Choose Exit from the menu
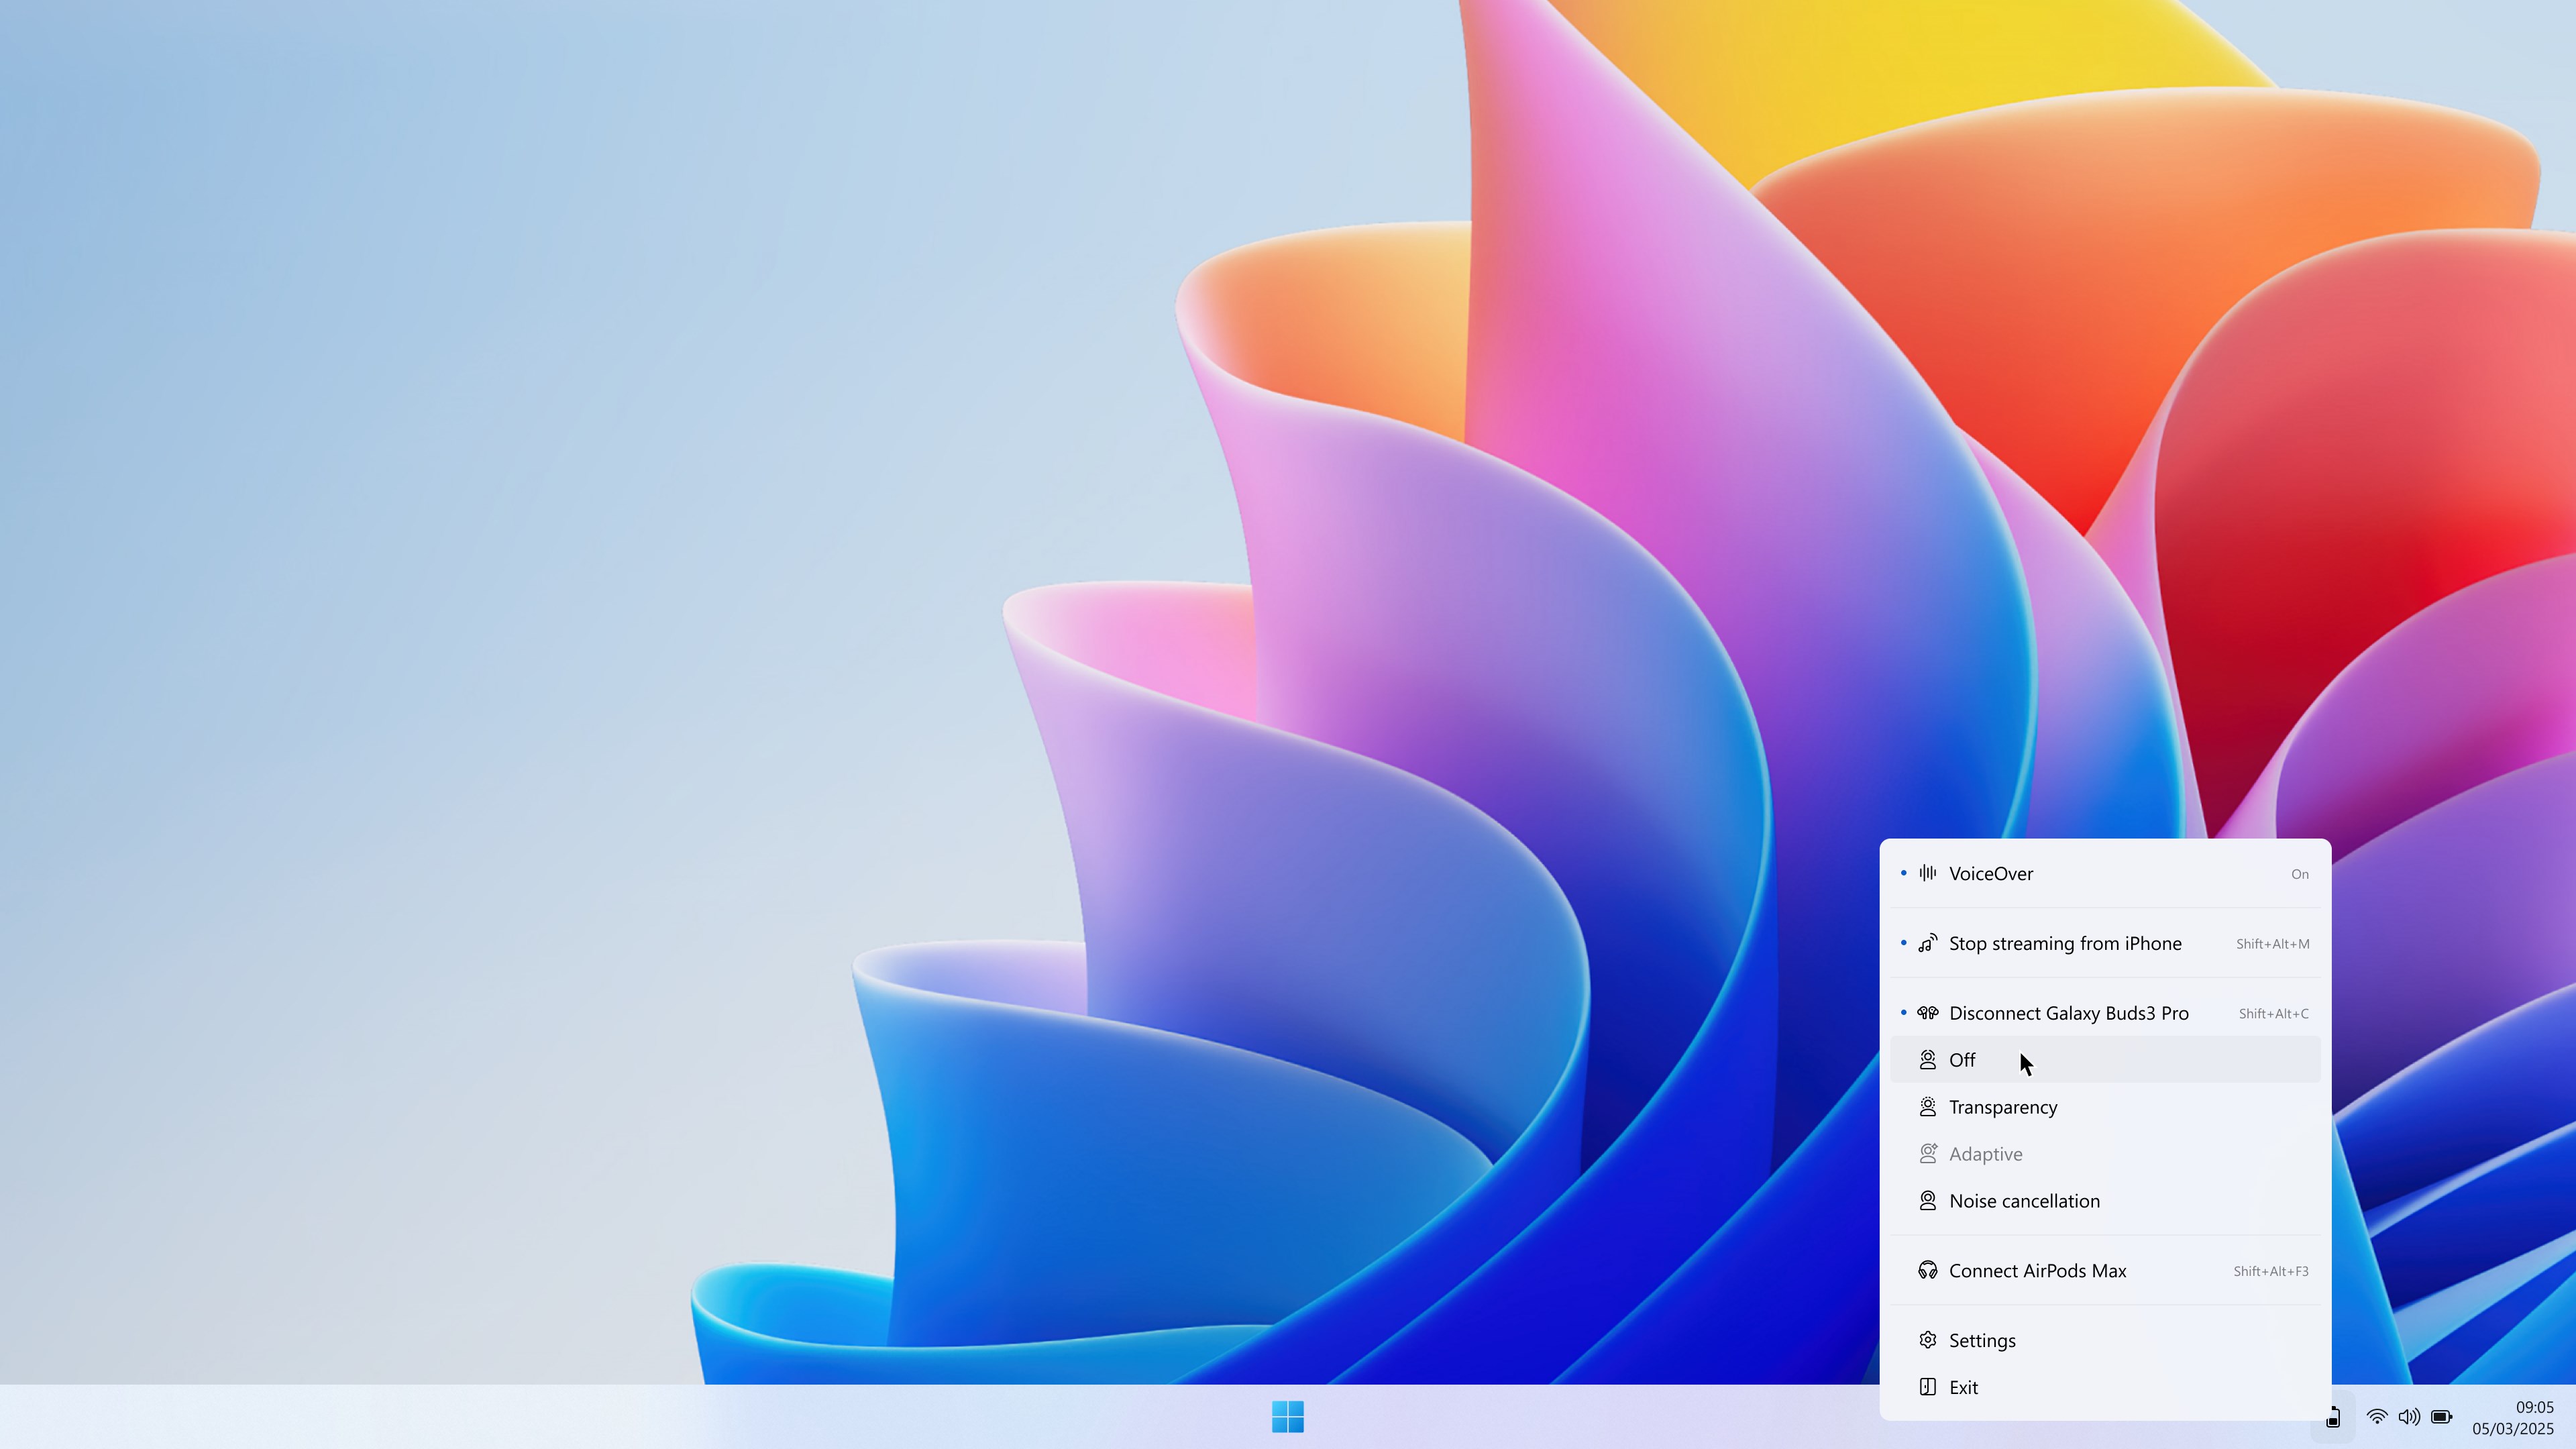2576x1449 pixels. point(1964,1386)
